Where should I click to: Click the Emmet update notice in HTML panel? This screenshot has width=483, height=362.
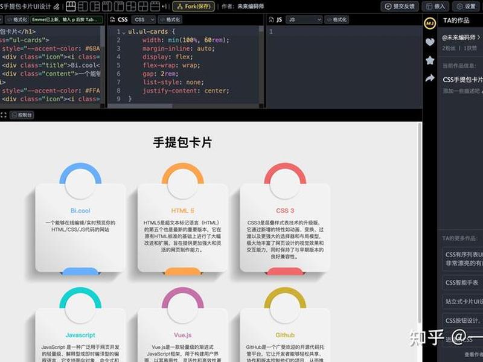coord(66,20)
